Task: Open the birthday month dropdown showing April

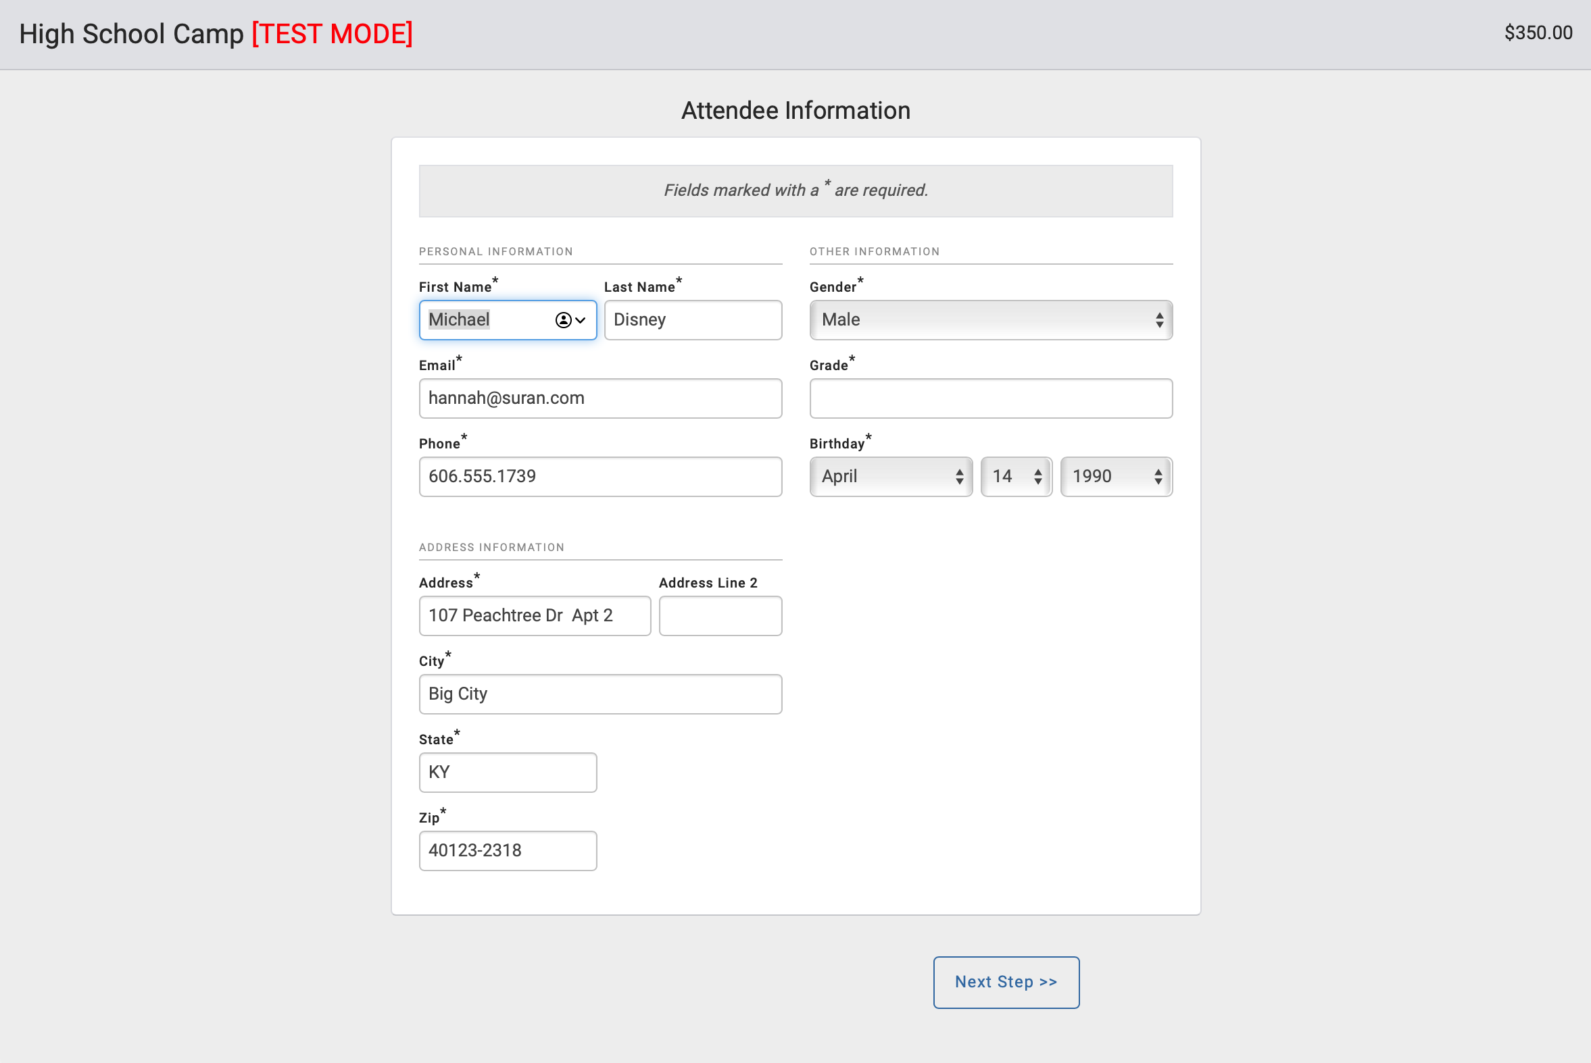Action: pos(890,477)
